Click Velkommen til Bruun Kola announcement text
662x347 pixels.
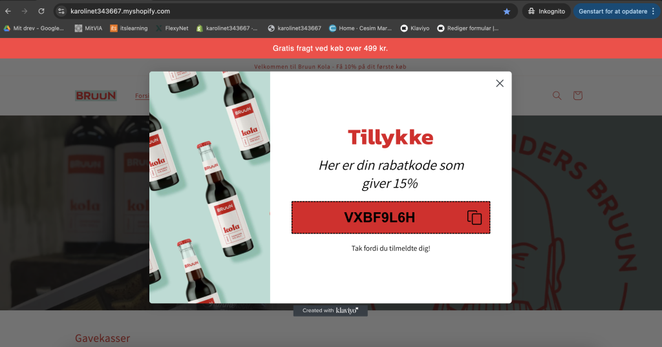[x=330, y=66]
